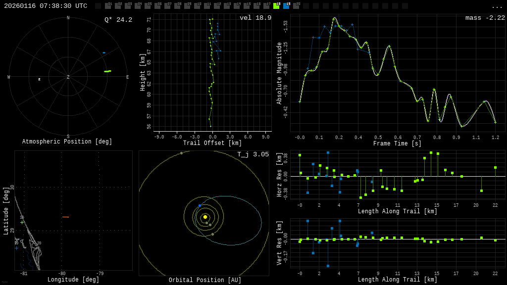Click the yellow Sun marker in orbit plot
The image size is (507, 285).
coord(205,217)
